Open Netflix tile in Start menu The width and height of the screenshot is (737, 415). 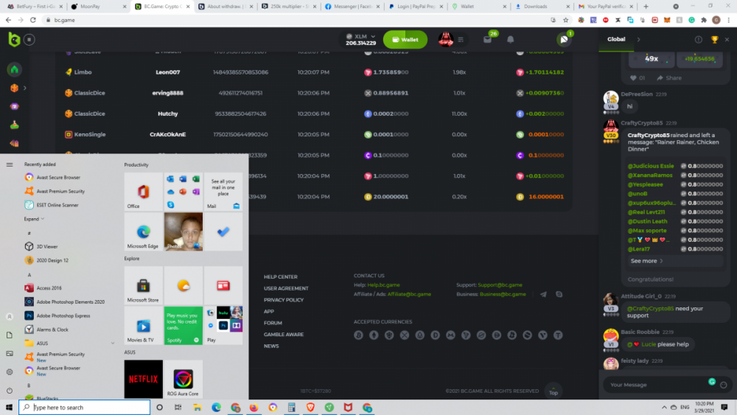click(143, 379)
